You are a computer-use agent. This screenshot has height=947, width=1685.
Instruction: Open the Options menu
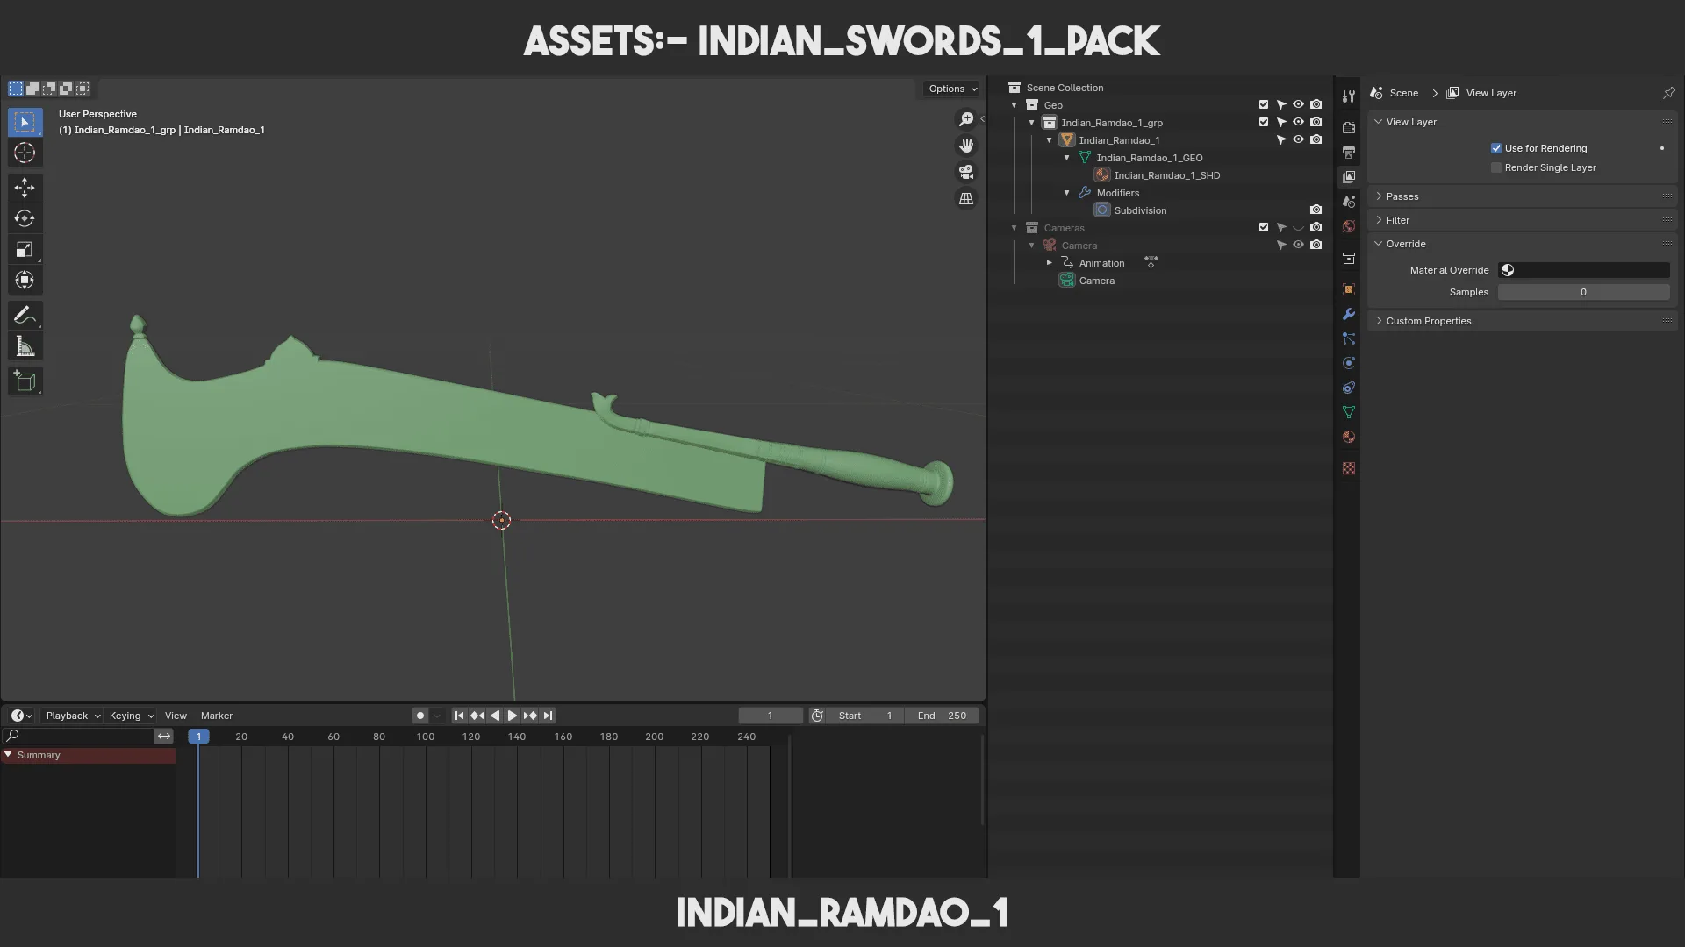[x=950, y=88]
